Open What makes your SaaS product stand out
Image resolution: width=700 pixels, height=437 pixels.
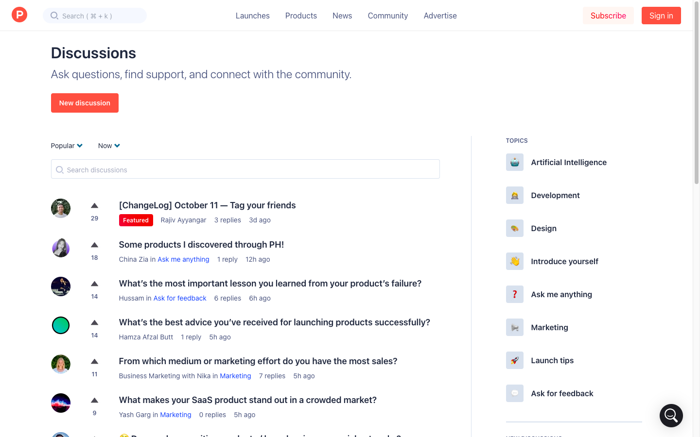[x=248, y=400]
